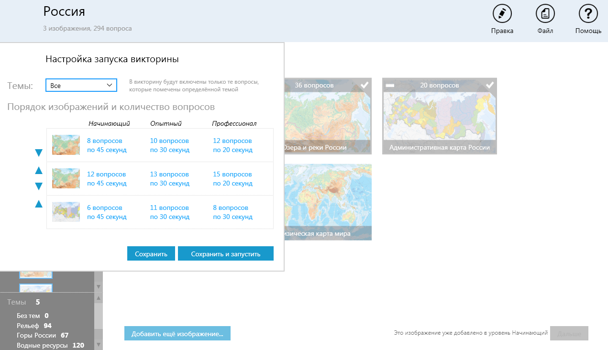
Task: Edit 15 вопросов по 20 секунд setting
Action: click(x=232, y=179)
